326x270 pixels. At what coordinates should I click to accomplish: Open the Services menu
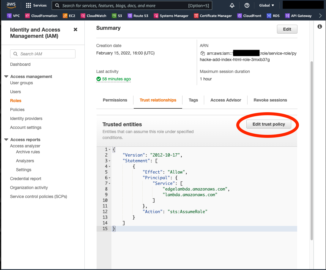coord(36,5)
